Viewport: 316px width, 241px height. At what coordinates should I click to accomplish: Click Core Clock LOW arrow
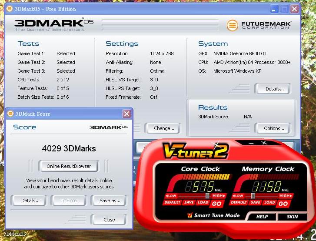pyautogui.click(x=171, y=196)
